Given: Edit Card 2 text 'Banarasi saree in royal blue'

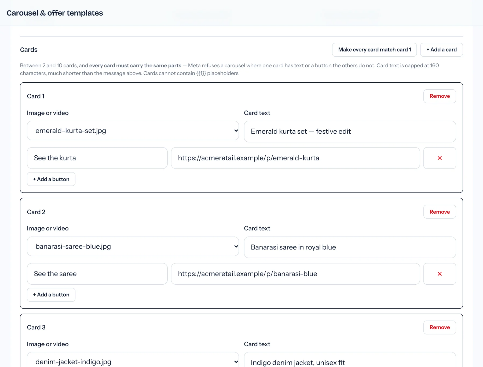Looking at the screenshot, I should tap(350, 247).
